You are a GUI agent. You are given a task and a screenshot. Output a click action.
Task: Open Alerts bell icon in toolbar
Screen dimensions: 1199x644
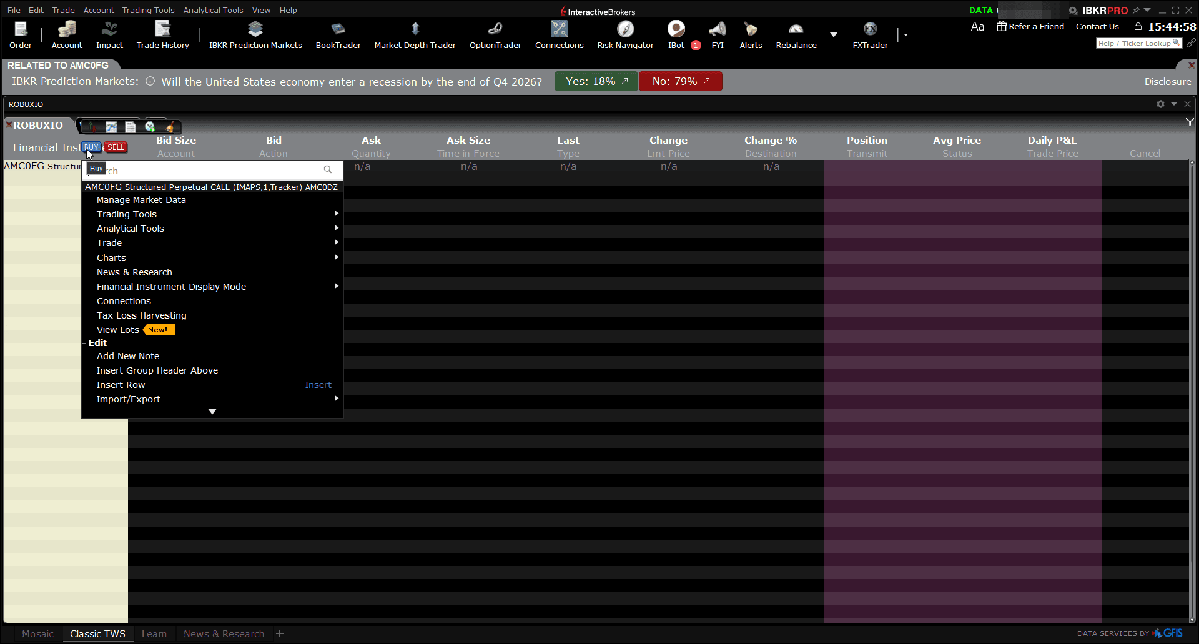(x=751, y=35)
